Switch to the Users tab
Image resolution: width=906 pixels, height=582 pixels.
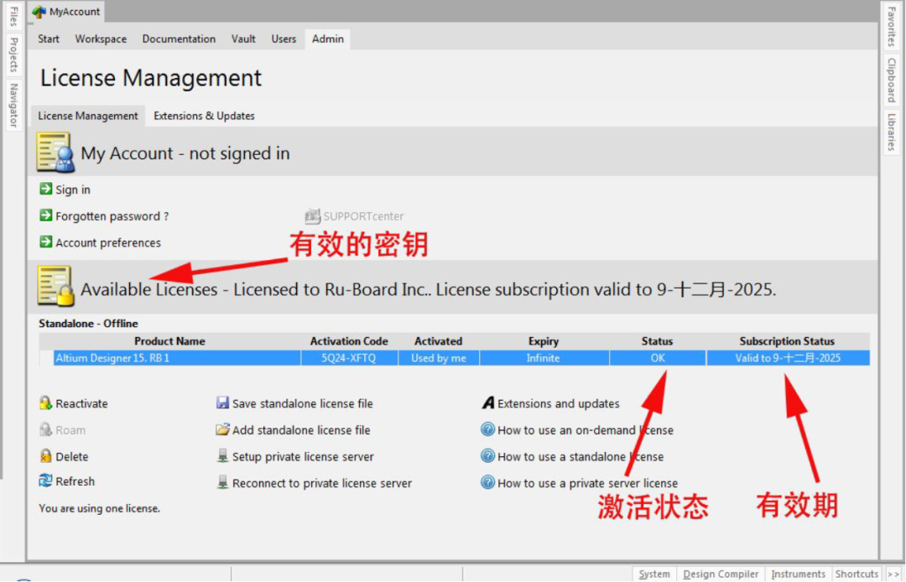click(284, 39)
